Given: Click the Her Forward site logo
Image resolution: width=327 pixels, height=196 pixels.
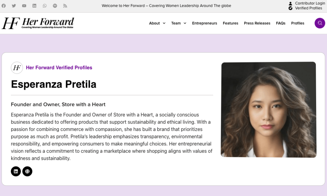Looking at the screenshot, I should pos(38,23).
